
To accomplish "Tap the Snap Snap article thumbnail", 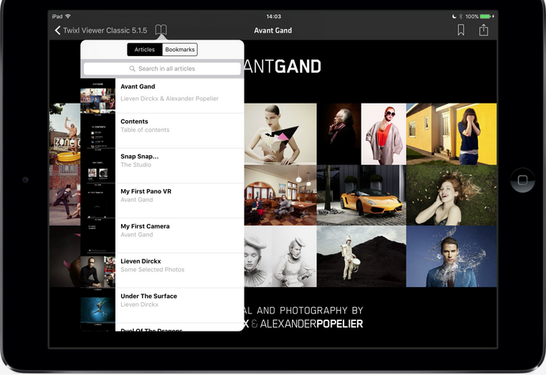I will click(98, 165).
